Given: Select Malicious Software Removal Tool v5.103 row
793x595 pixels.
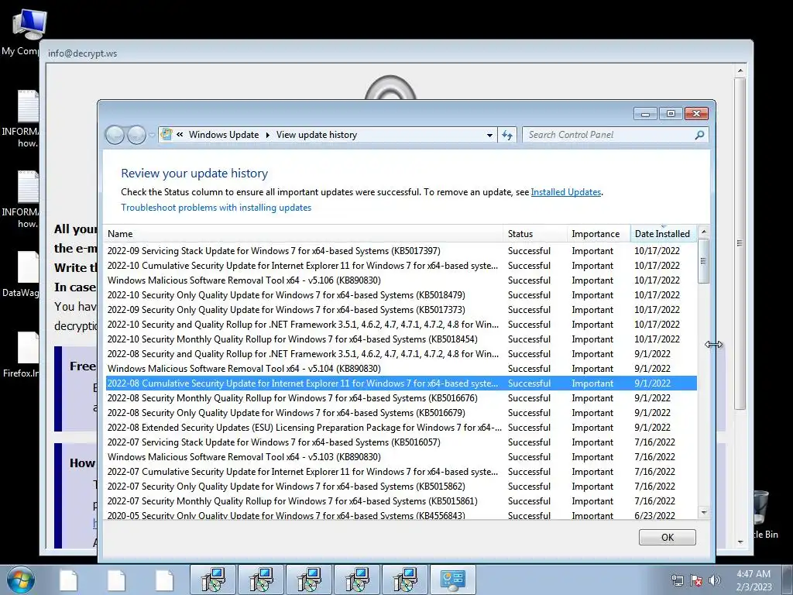Looking at the screenshot, I should [x=401, y=456].
